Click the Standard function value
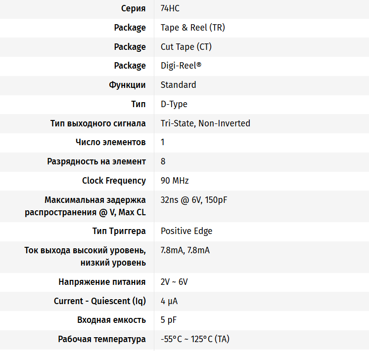Viewport: 369px width, 351px height. tap(179, 85)
